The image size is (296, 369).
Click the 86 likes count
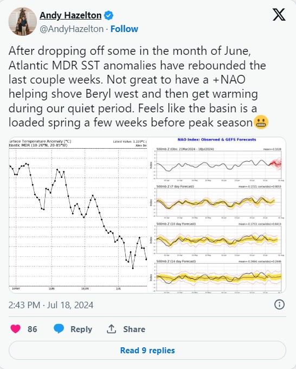[32, 329]
